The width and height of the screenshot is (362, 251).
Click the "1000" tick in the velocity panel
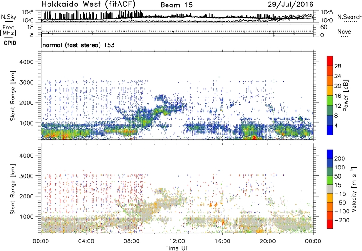(26, 217)
